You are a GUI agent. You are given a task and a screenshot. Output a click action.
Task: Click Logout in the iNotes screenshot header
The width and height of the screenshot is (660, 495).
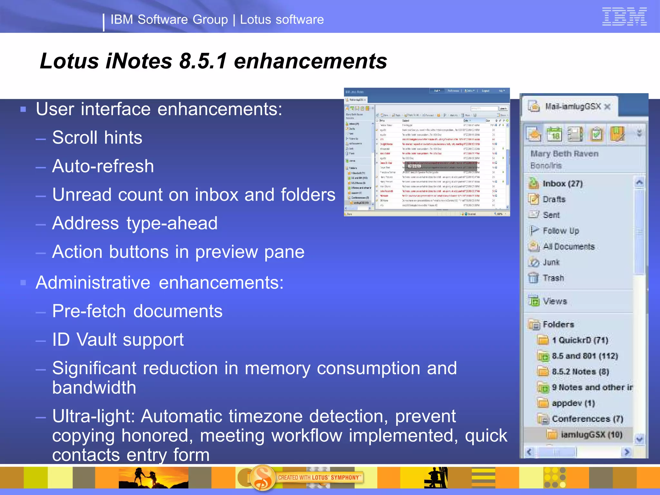(485, 91)
